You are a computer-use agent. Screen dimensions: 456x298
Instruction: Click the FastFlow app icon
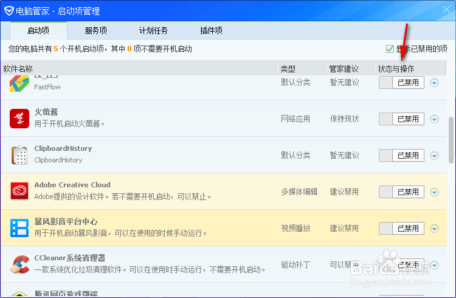19,84
